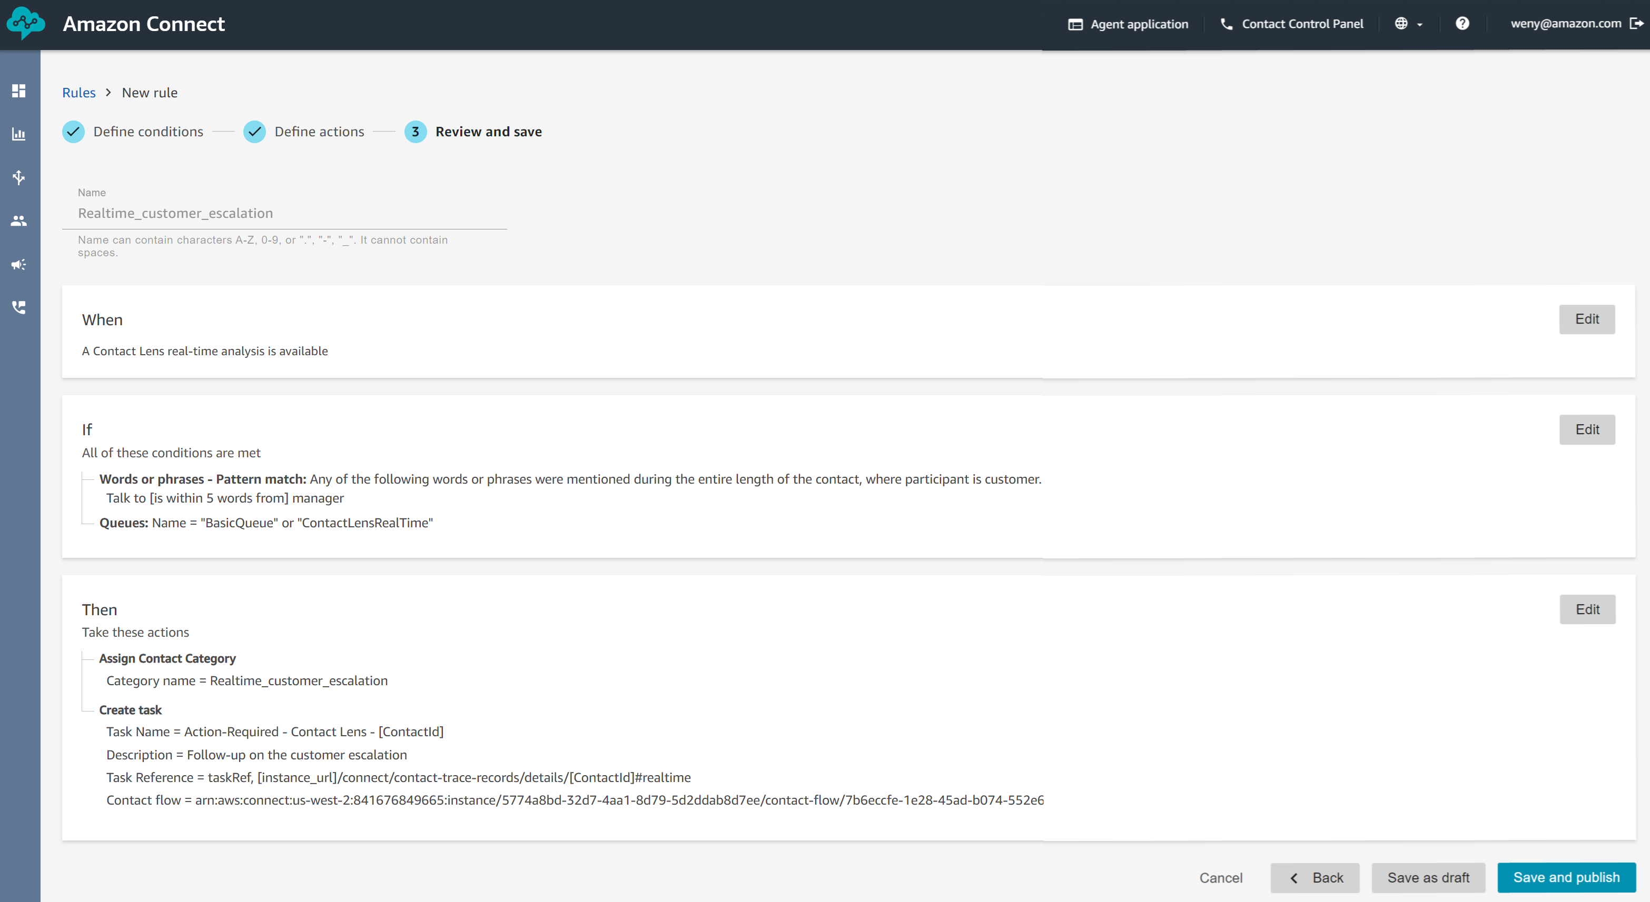The image size is (1650, 902).
Task: Click the Define actions checkmark step
Action: pyautogui.click(x=254, y=131)
